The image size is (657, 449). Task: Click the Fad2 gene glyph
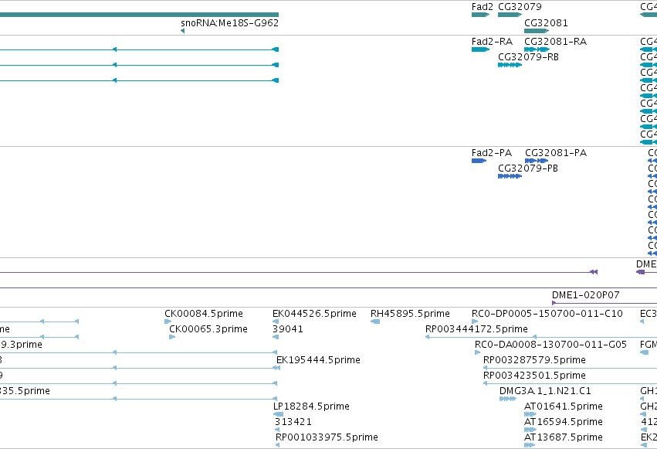(481, 15)
